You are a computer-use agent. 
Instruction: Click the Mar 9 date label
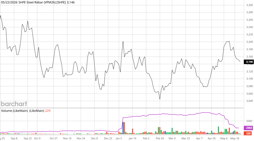pos(172,138)
